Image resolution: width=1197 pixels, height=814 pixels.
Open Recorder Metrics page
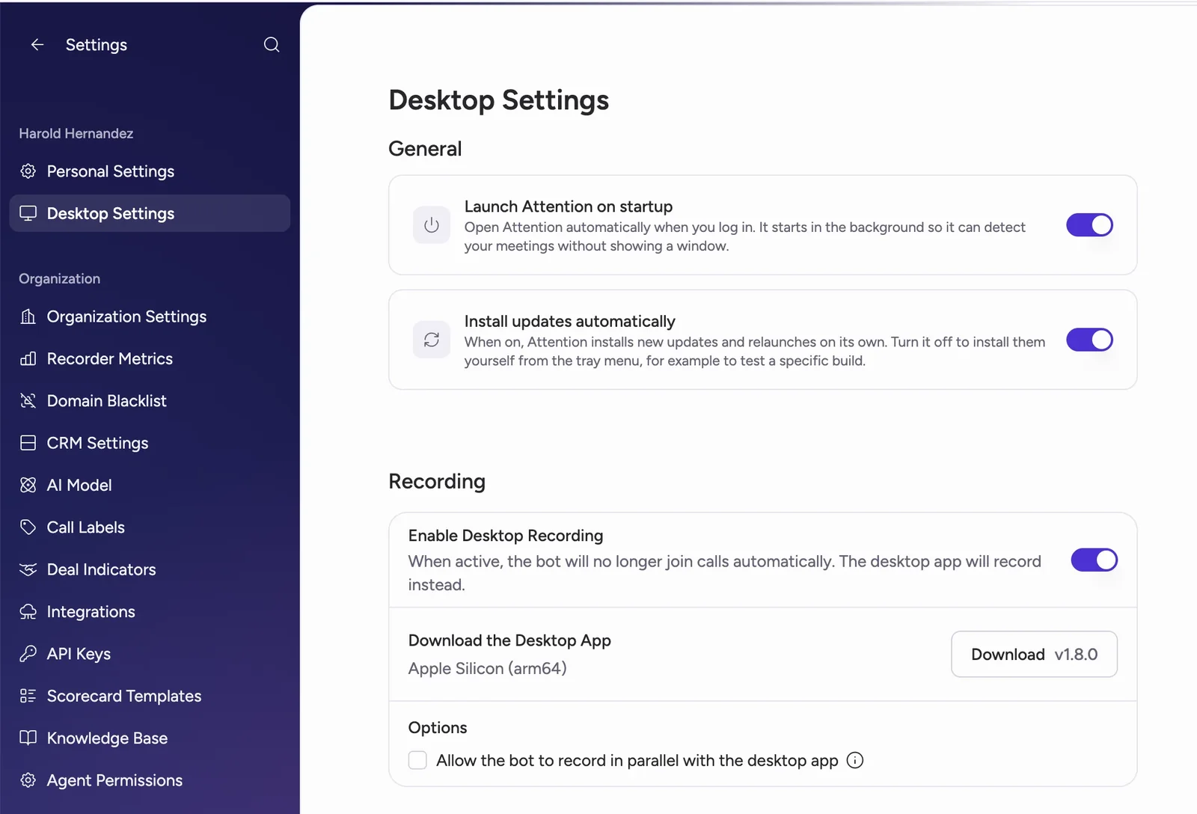(x=150, y=358)
